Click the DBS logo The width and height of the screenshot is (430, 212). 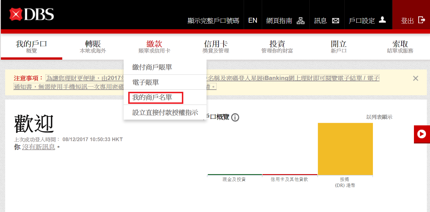(32, 14)
